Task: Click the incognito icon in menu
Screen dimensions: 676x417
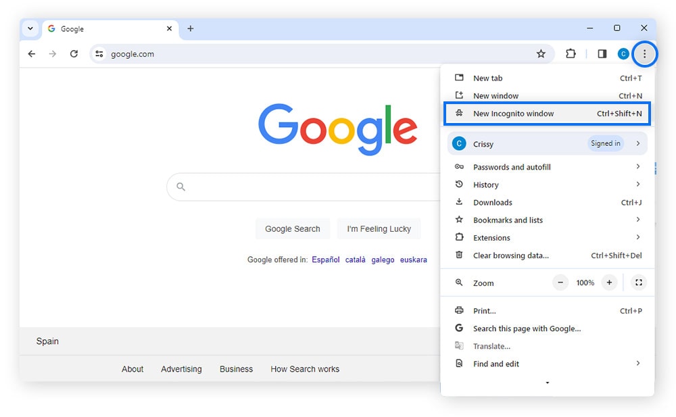Action: 459,113
